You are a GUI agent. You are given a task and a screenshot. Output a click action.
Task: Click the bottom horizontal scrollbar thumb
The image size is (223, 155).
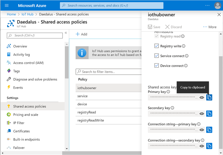coord(102,153)
